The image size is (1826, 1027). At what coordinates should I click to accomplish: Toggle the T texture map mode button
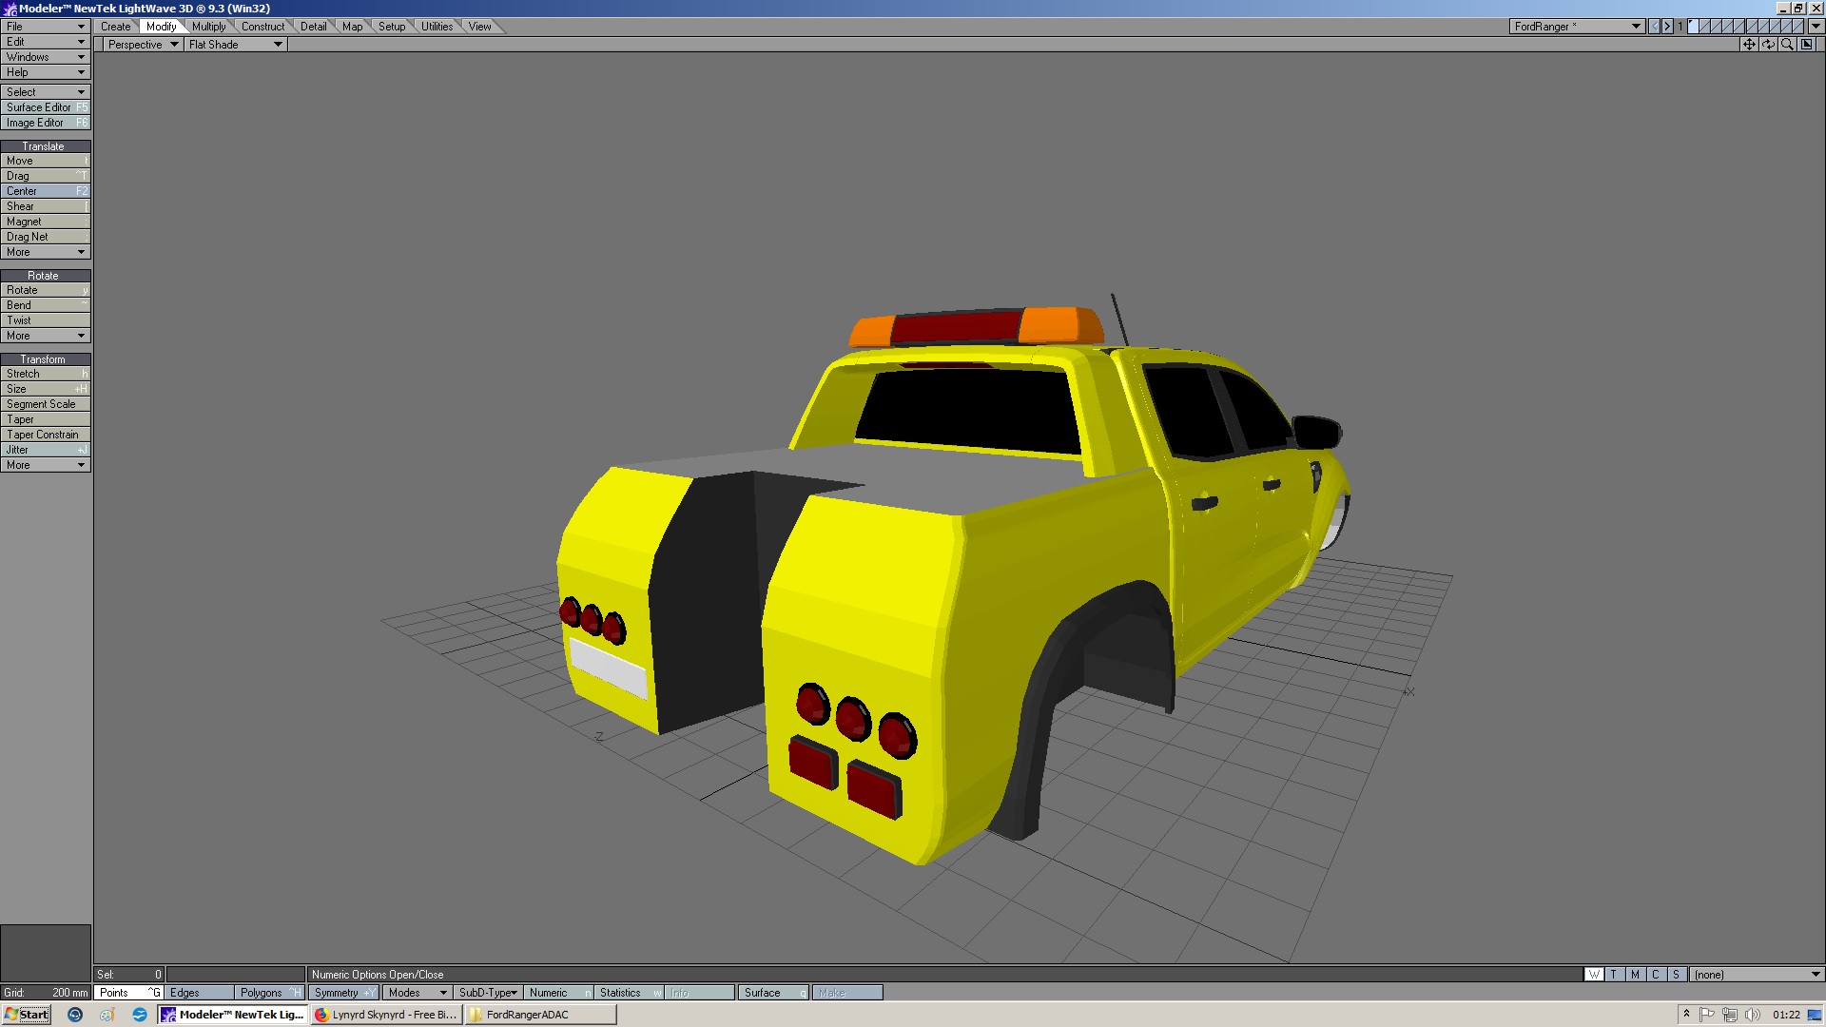[x=1614, y=975]
